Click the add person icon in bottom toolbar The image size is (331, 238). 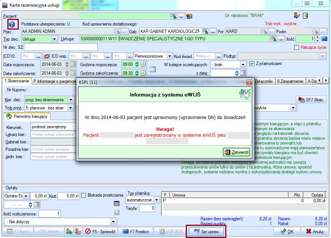69,231
